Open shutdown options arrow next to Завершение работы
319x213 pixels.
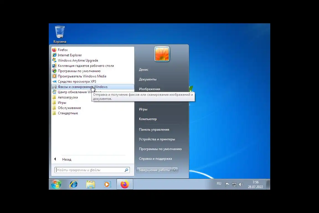(175, 170)
